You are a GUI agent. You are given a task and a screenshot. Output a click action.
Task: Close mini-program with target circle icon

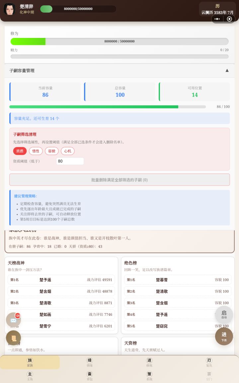pyautogui.click(x=229, y=19)
